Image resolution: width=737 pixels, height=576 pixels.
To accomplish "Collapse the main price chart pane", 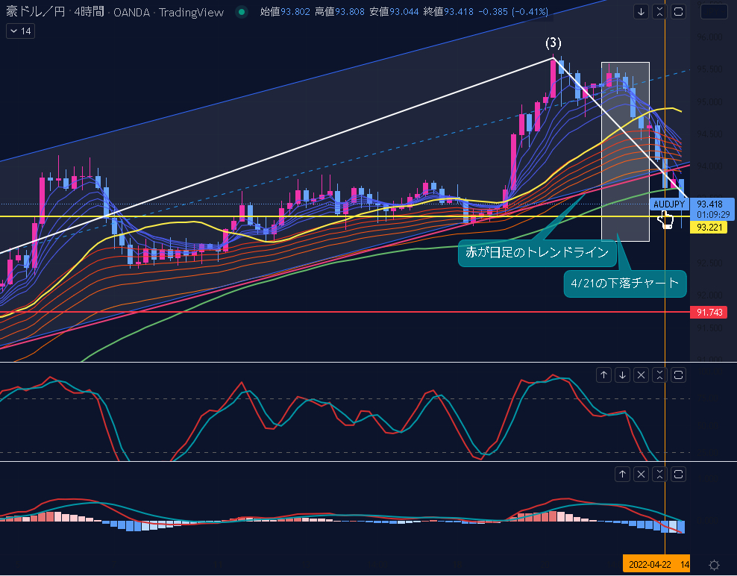I will point(659,11).
